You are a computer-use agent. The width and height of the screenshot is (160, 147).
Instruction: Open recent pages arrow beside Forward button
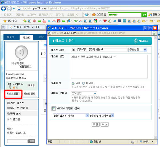point(14,9)
